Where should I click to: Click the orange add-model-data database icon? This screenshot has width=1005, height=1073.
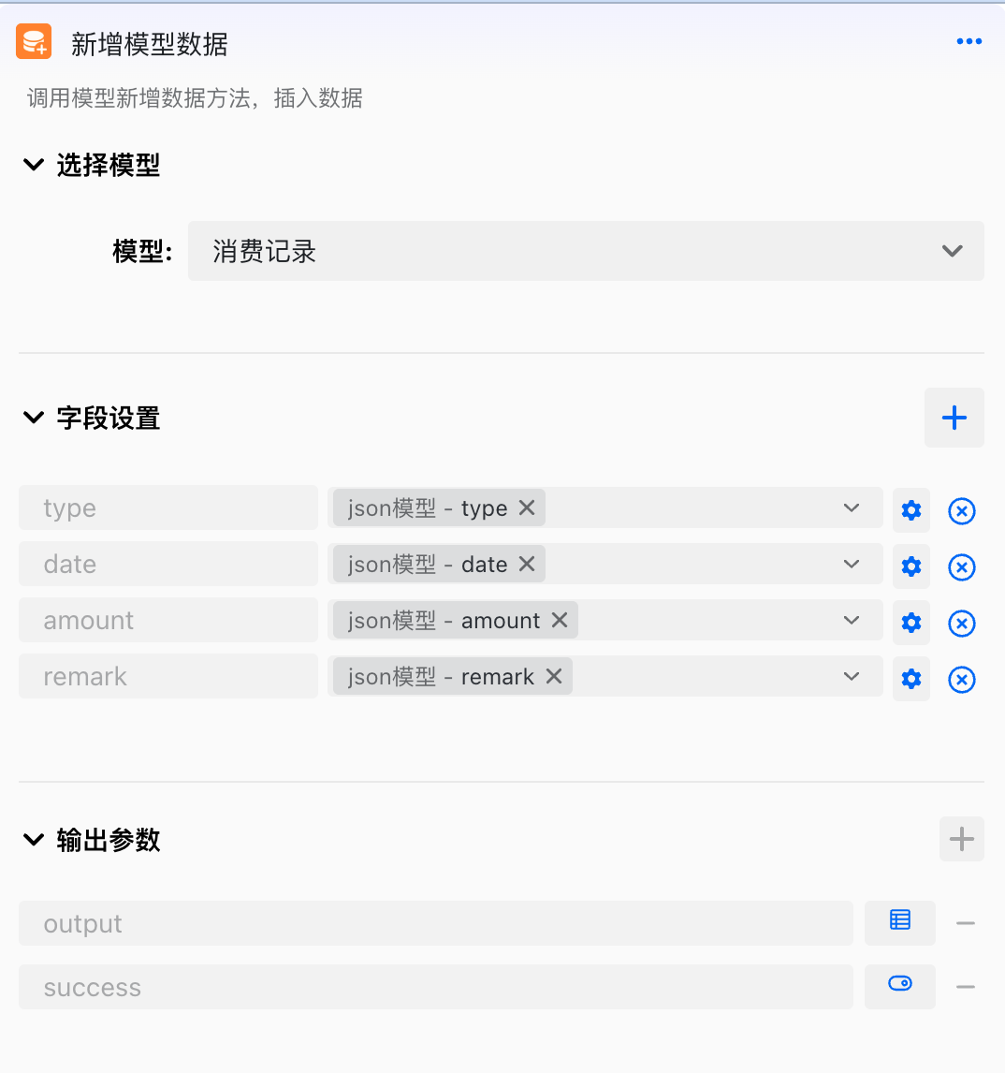34,42
